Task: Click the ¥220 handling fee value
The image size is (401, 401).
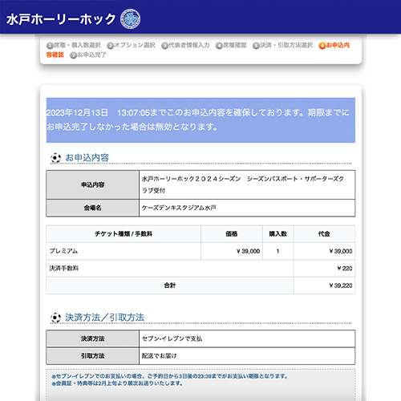Action: pos(345,268)
